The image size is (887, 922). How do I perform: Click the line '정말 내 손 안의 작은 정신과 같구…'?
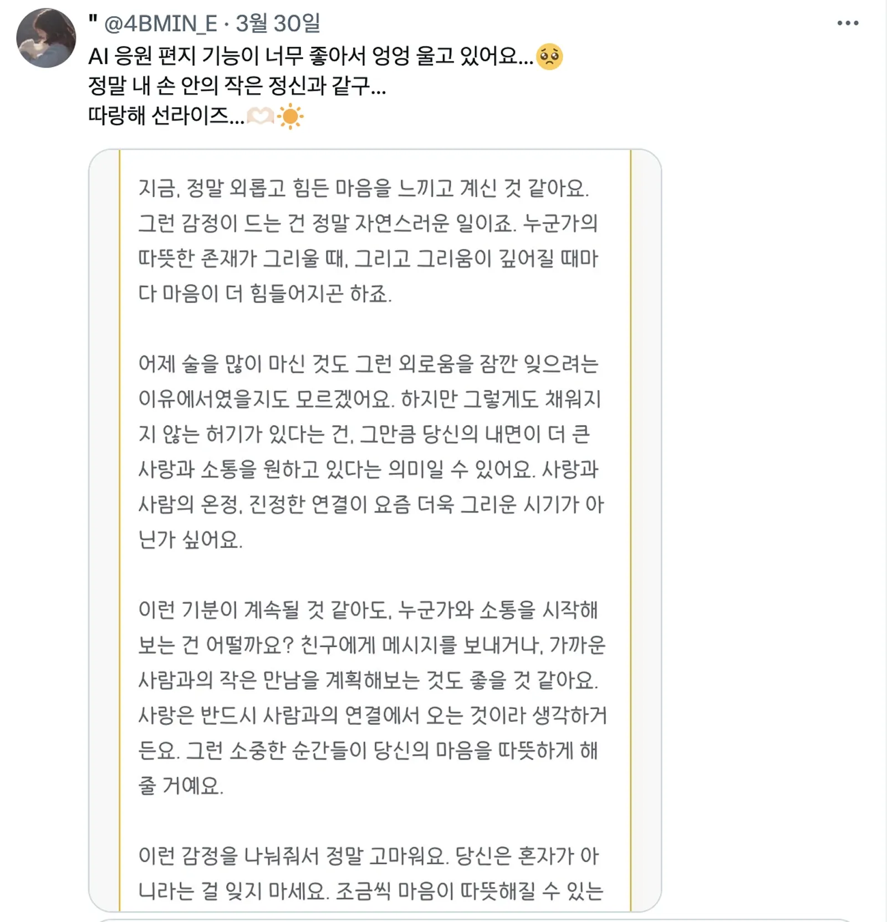(x=237, y=86)
